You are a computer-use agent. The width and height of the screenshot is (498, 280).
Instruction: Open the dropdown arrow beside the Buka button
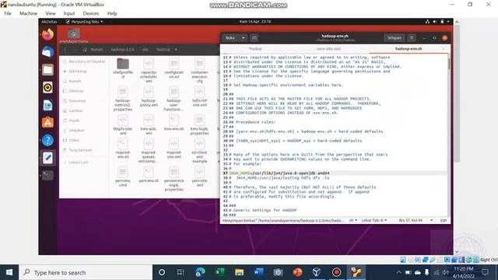tap(243, 38)
